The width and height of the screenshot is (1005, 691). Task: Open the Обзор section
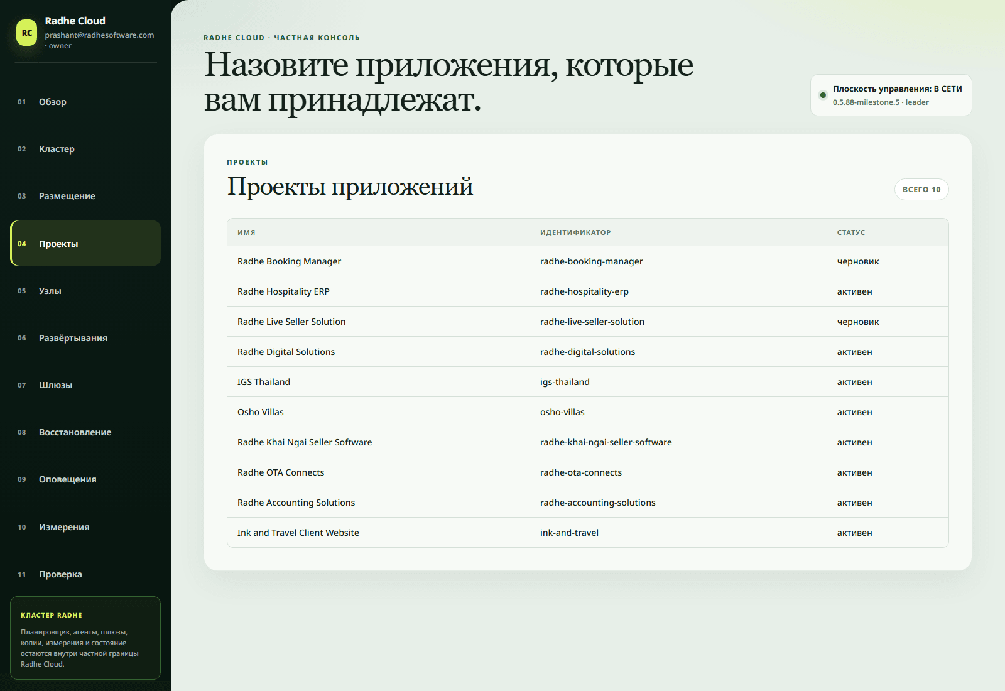point(85,102)
